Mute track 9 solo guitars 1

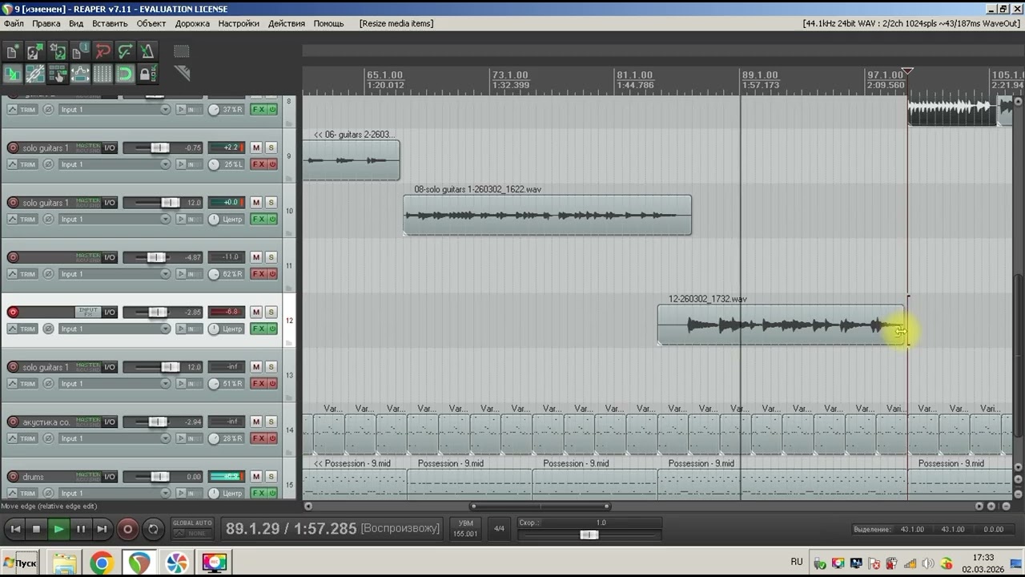click(x=256, y=147)
